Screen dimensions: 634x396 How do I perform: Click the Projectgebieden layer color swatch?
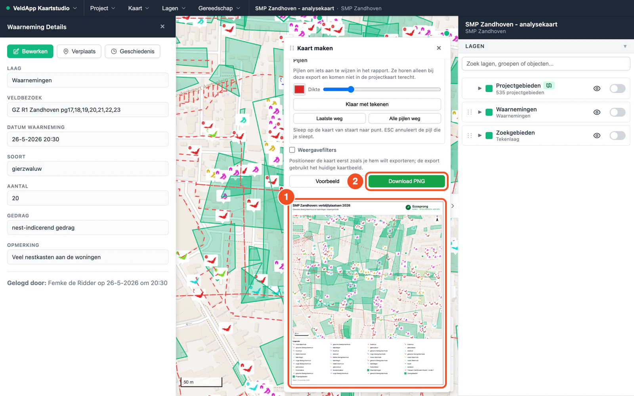[489, 88]
